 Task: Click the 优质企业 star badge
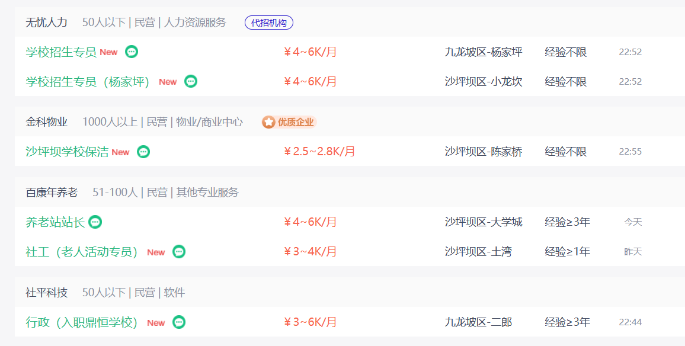tap(289, 122)
